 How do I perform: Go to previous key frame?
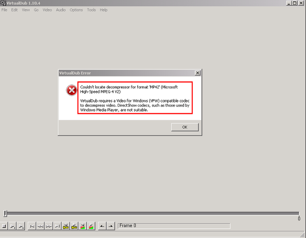pyautogui.click(x=66, y=227)
